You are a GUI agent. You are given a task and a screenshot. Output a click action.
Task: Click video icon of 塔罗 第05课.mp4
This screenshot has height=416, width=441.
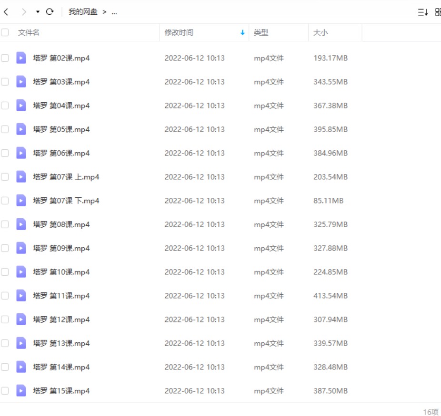coord(21,129)
